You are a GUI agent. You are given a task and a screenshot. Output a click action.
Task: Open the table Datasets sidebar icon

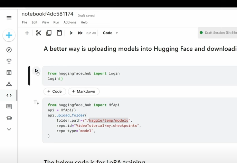point(9,72)
